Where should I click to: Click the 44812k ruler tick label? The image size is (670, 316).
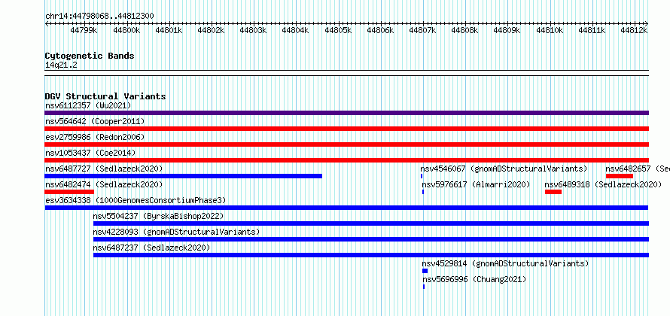[x=634, y=30]
